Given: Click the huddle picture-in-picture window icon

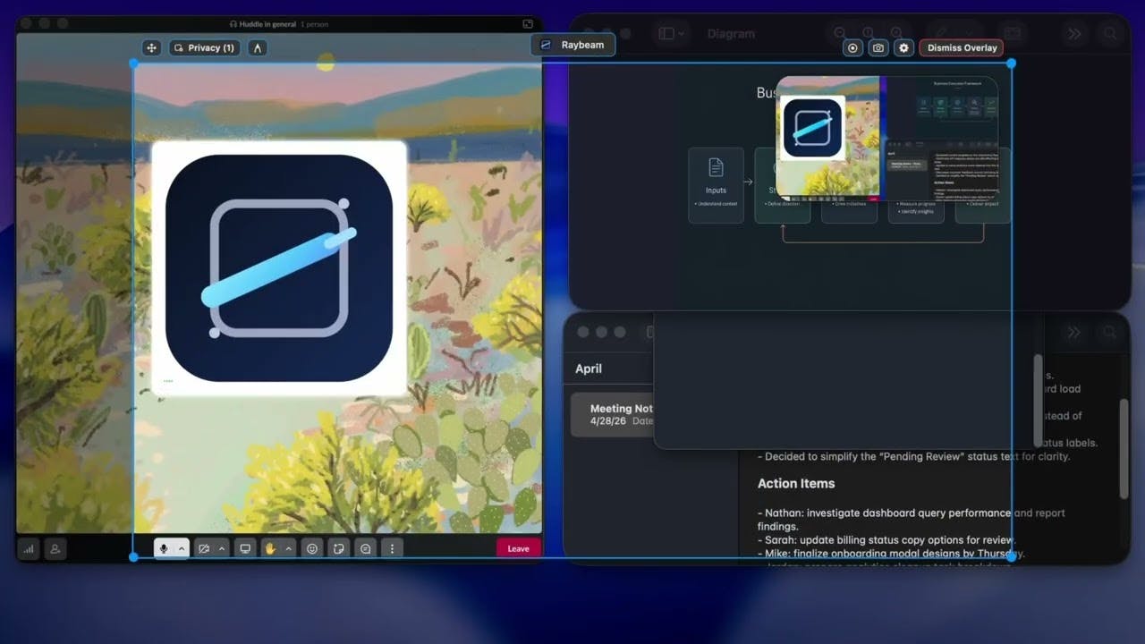Looking at the screenshot, I should tap(528, 24).
